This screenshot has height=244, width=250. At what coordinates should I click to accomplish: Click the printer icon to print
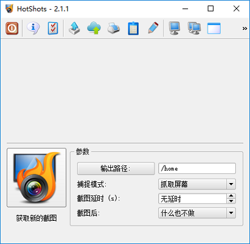[114, 28]
